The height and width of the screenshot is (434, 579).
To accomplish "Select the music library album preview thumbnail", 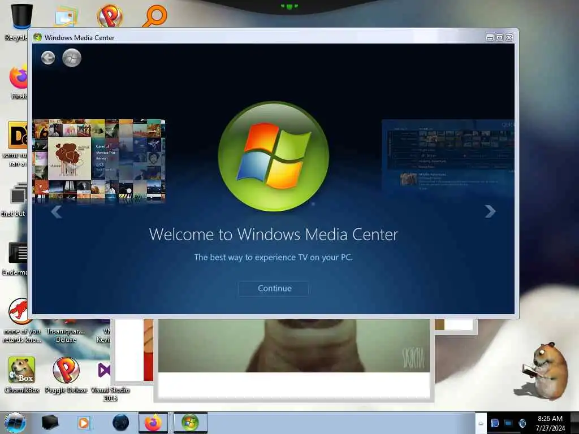I will pos(99,160).
